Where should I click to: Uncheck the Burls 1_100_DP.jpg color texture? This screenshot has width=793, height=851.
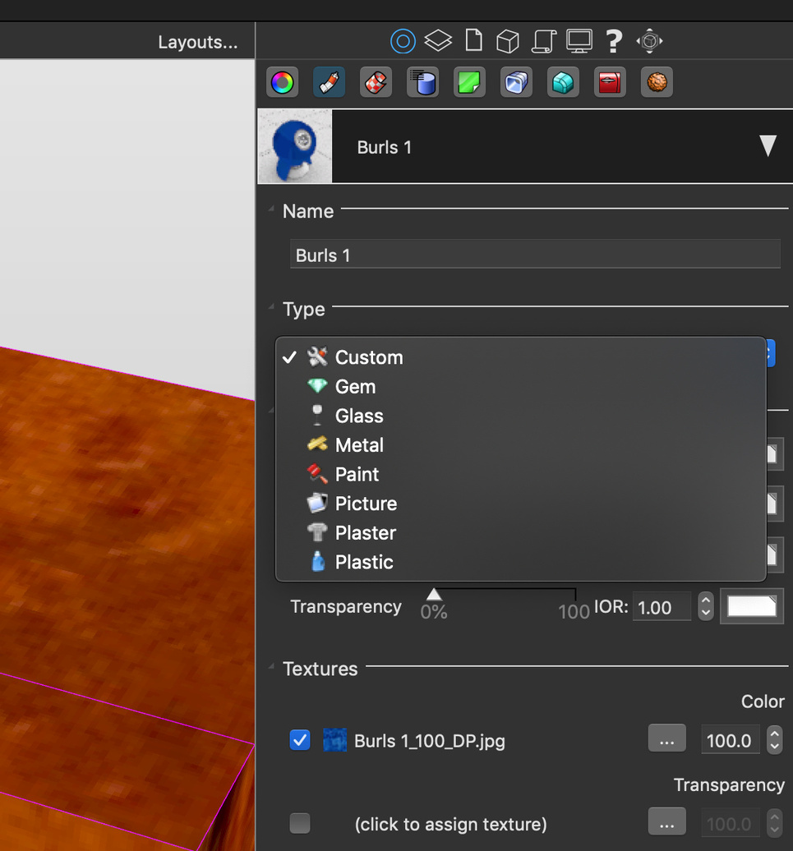(300, 740)
